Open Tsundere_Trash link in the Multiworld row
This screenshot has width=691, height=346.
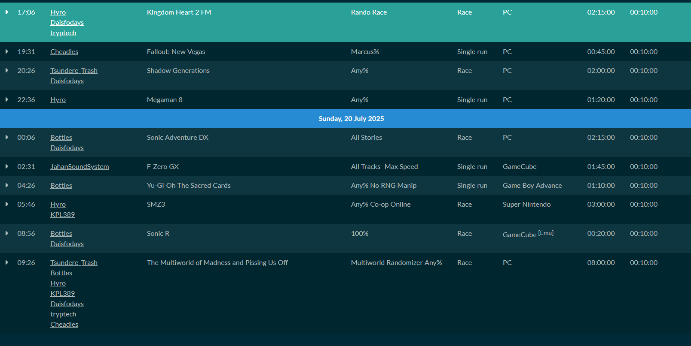tap(74, 263)
